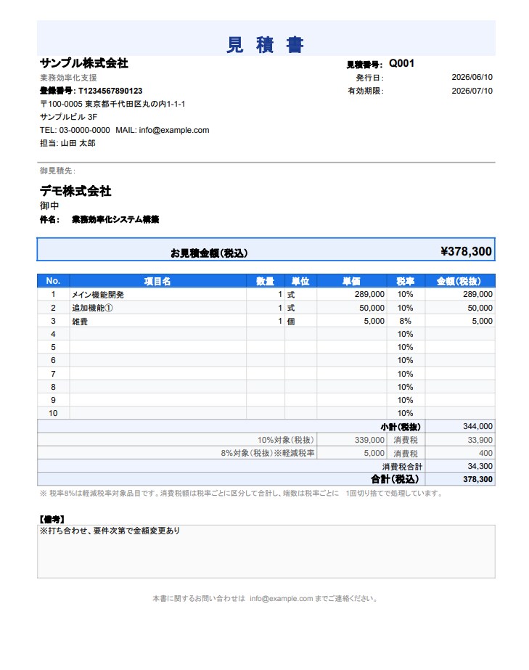Screen dimensions: 529x670
Task: Click the お見積金額(税込) label
Action: 210,253
